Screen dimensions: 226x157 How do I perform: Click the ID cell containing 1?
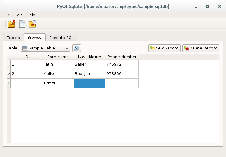tap(27, 64)
